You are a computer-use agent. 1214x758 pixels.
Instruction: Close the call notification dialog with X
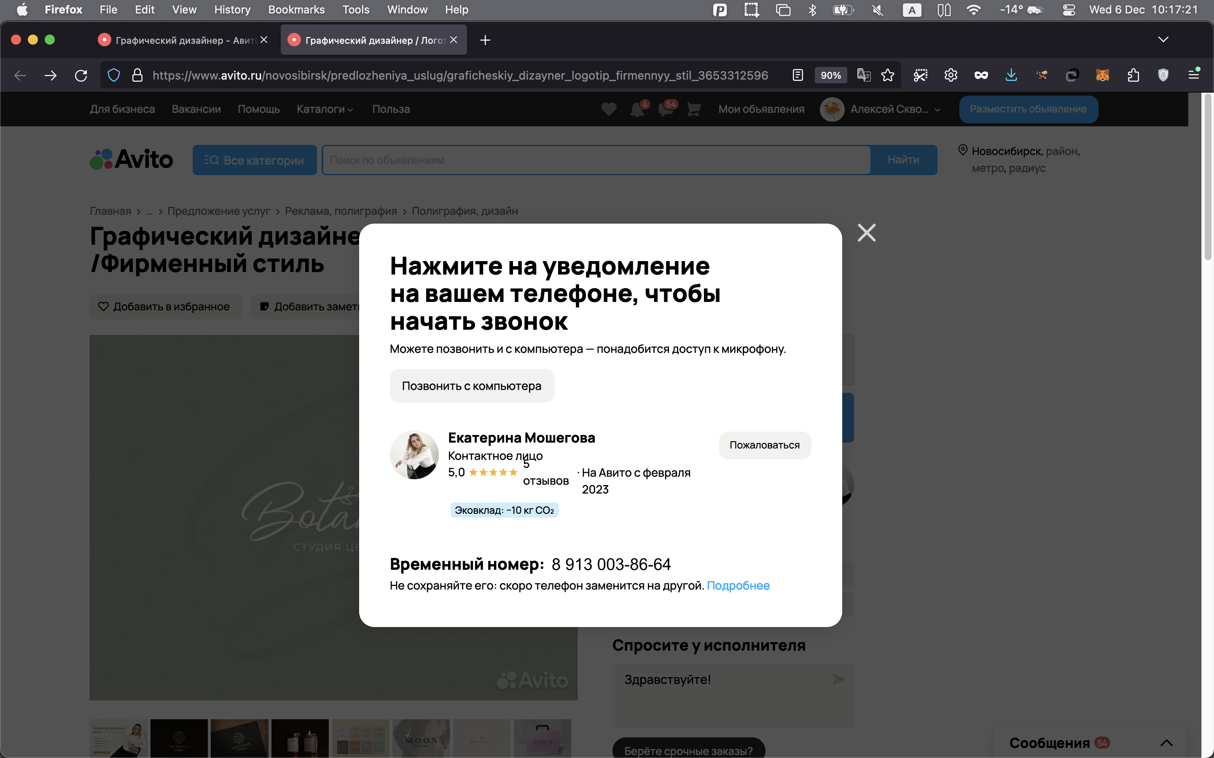coord(866,232)
